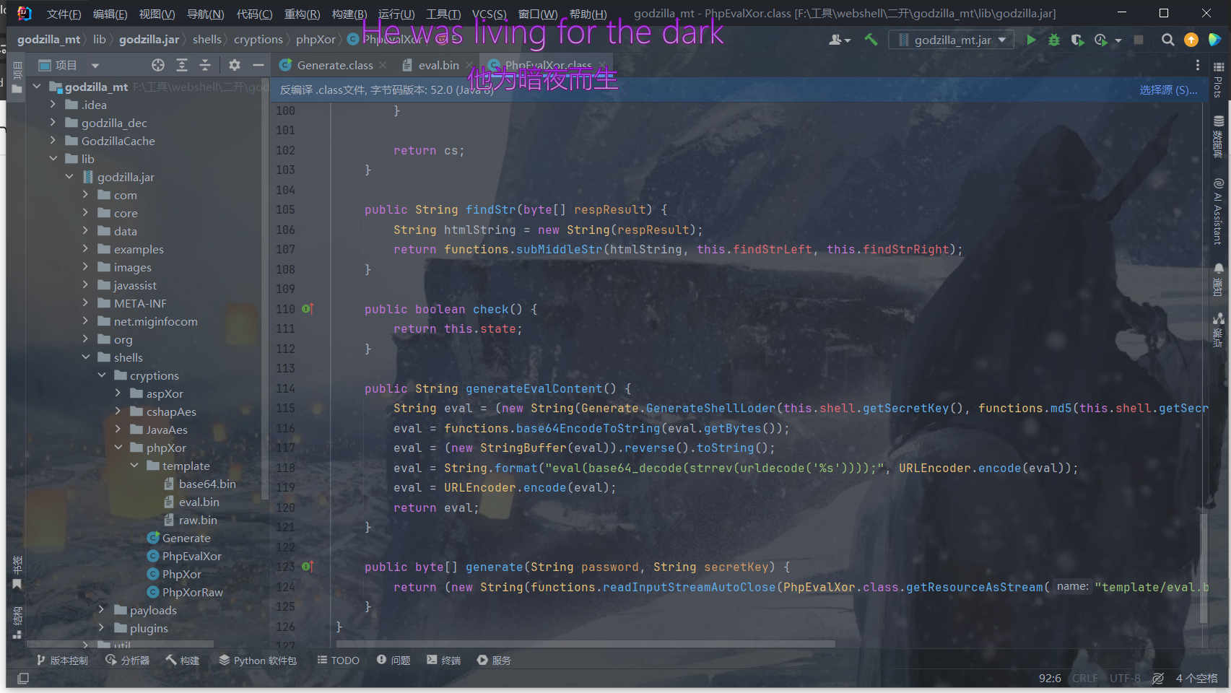Open Search Everywhere magnifier icon

click(x=1167, y=40)
